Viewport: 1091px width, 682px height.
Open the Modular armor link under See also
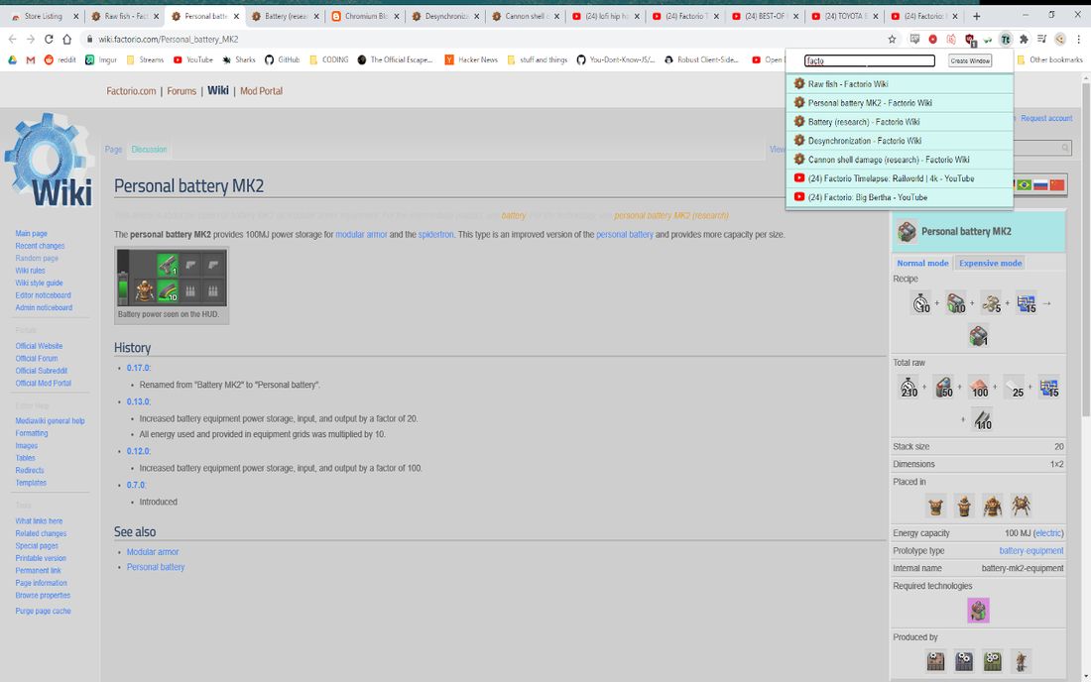pos(152,551)
